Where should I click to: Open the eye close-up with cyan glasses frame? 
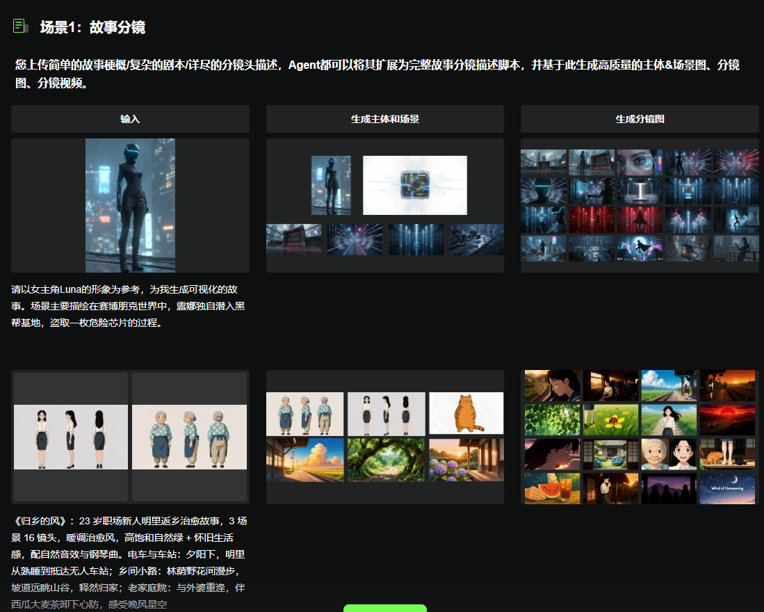pyautogui.click(x=640, y=163)
